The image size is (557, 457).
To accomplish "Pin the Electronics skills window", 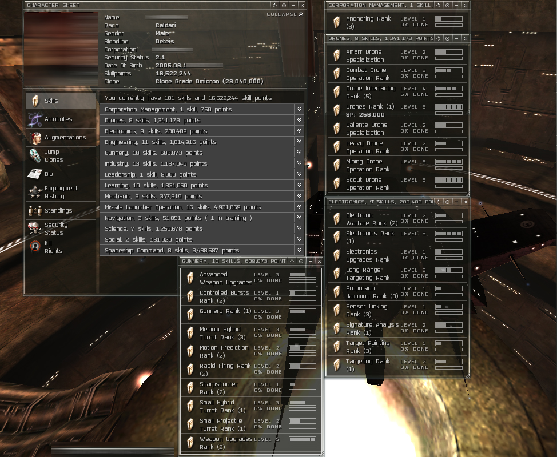I will pos(447,202).
